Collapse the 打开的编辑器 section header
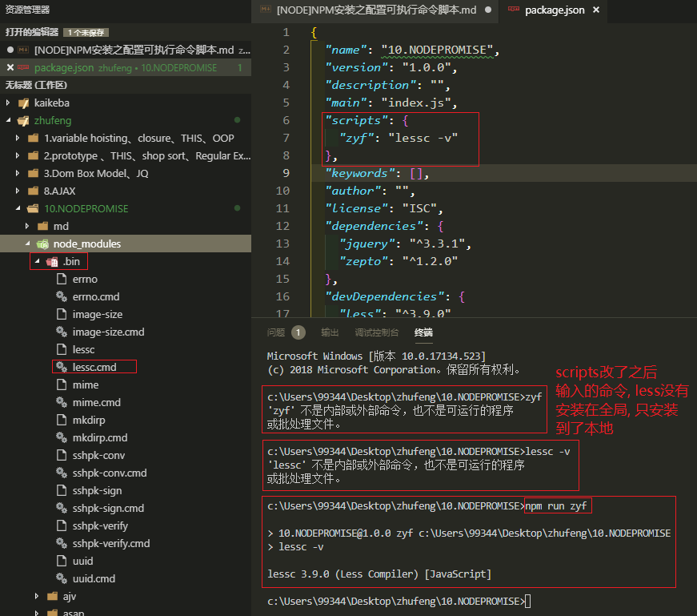This screenshot has width=697, height=616. tap(32, 32)
